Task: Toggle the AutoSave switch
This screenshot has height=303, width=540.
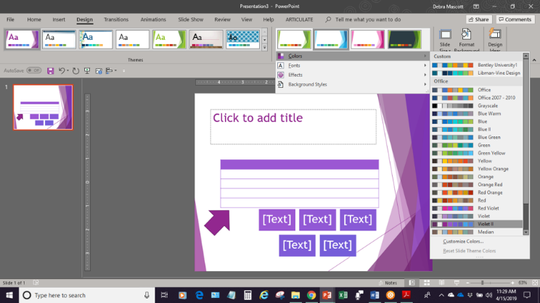Action: (x=33, y=71)
